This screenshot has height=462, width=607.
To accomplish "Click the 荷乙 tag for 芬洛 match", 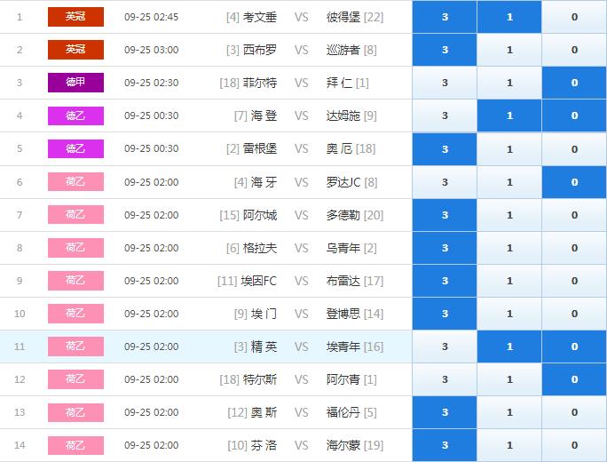I will click(75, 445).
